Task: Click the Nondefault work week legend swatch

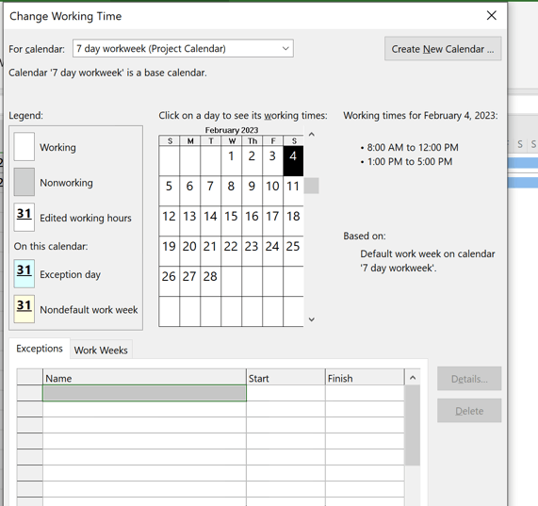Action: [x=24, y=309]
